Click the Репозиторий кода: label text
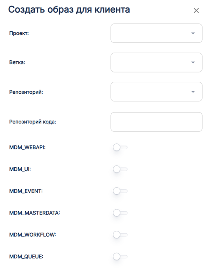The height and width of the screenshot is (270, 212). tap(33, 122)
